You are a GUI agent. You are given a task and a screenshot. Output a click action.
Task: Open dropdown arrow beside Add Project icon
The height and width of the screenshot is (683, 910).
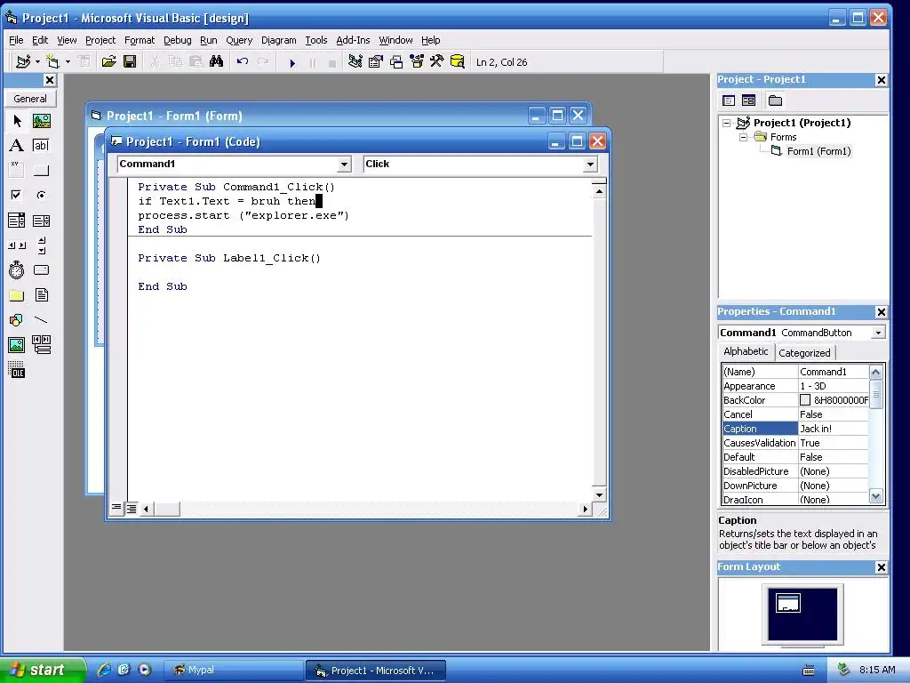37,61
